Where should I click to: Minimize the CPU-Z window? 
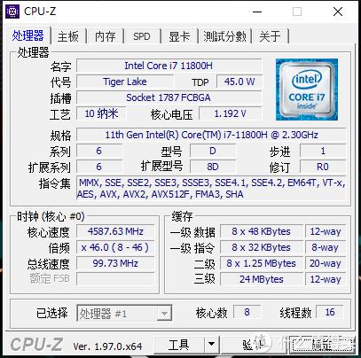pos(257,12)
